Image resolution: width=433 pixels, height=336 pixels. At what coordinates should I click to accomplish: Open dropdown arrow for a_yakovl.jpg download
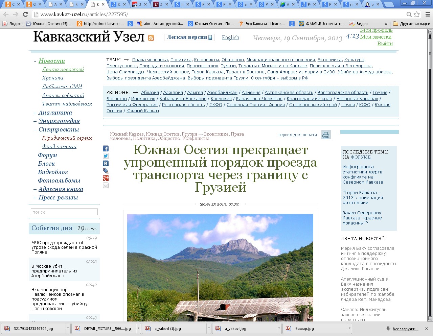tap(279, 328)
